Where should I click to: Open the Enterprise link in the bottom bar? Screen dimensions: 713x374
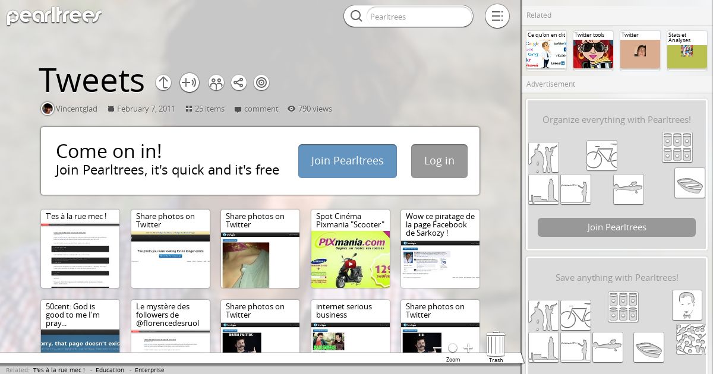pyautogui.click(x=150, y=370)
